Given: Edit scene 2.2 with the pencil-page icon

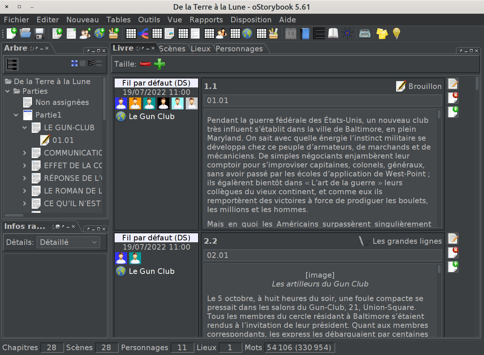Looking at the screenshot, I should [x=453, y=239].
